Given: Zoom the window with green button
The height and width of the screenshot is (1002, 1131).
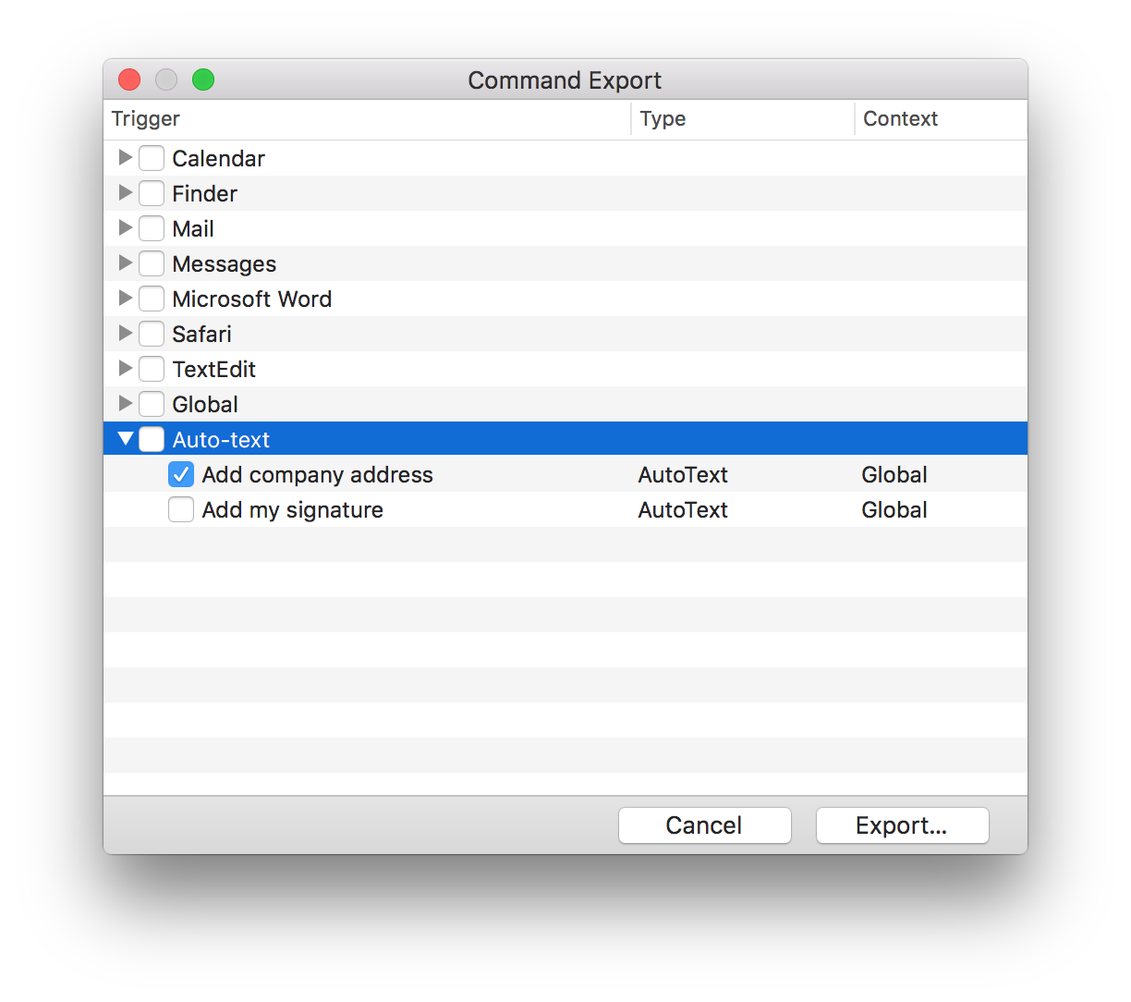Looking at the screenshot, I should tap(203, 80).
